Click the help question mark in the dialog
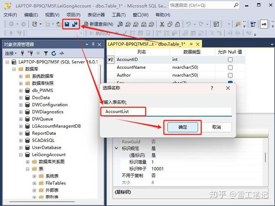The image size is (275, 206). coord(212,88)
